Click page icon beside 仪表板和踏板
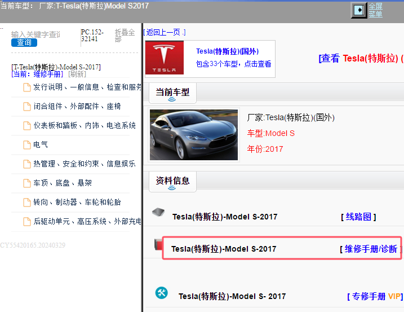The height and width of the screenshot is (312, 404). point(27,125)
